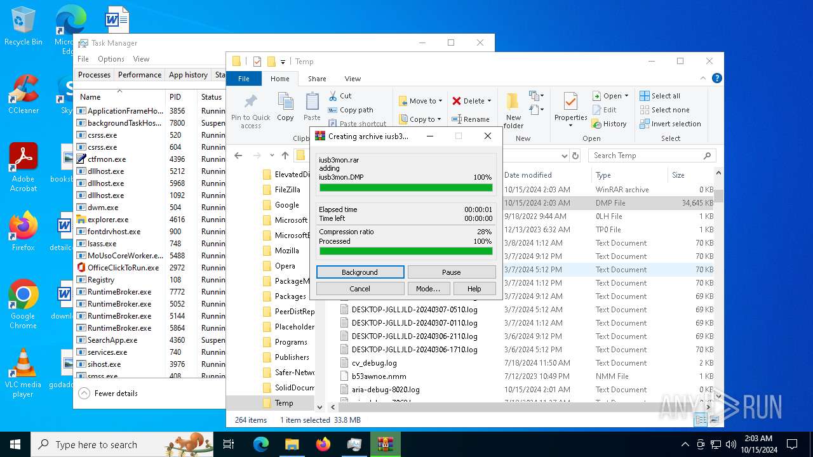Open WinRAR from the taskbar
Image resolution: width=813 pixels, height=457 pixels.
click(x=386, y=444)
